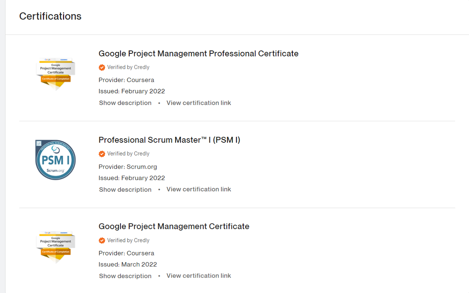This screenshot has width=469, height=293.
Task: Click the March 2022 Google Project Management Certificate badge
Action: pyautogui.click(x=56, y=247)
